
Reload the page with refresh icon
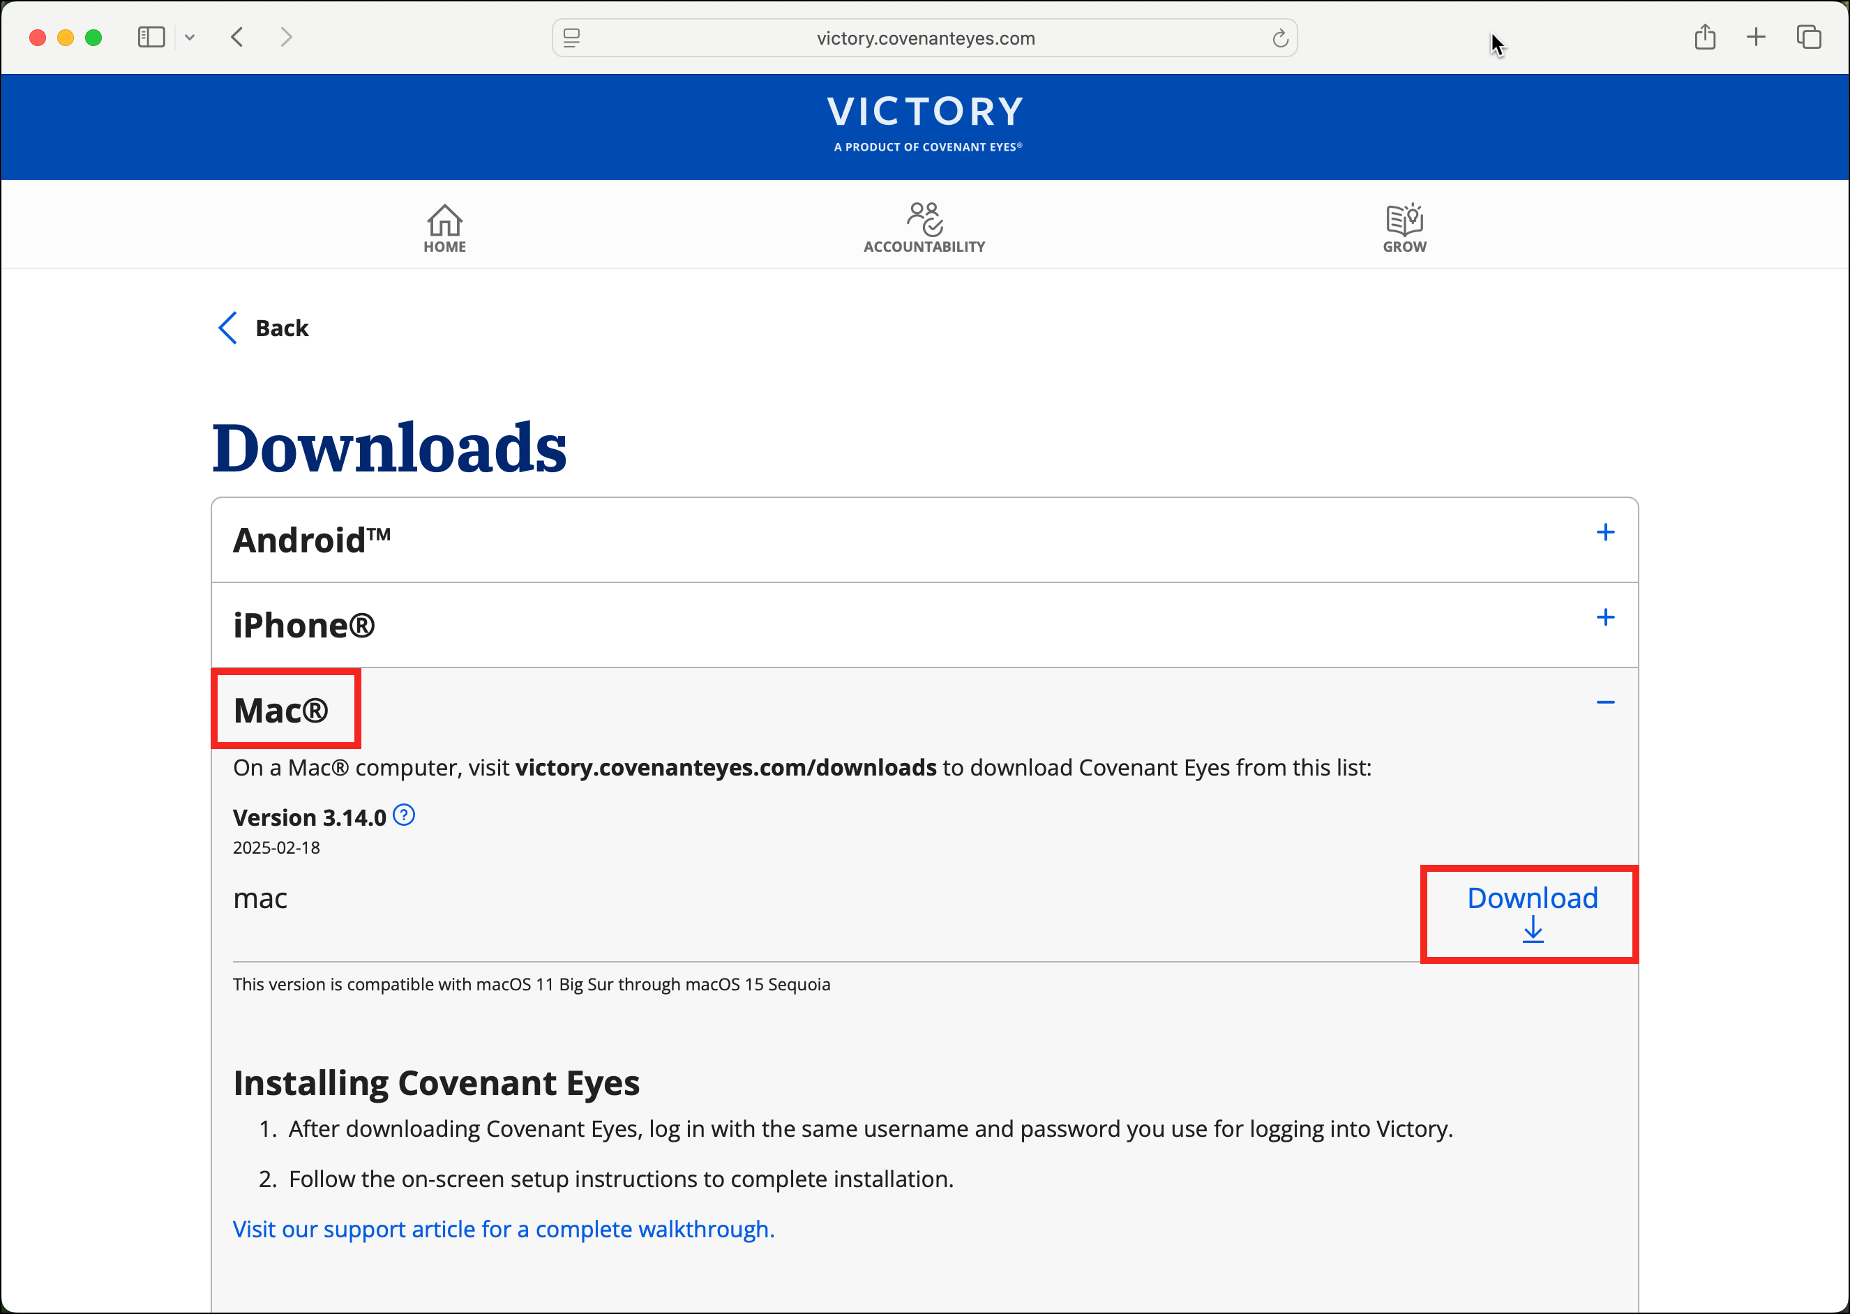[x=1279, y=38]
